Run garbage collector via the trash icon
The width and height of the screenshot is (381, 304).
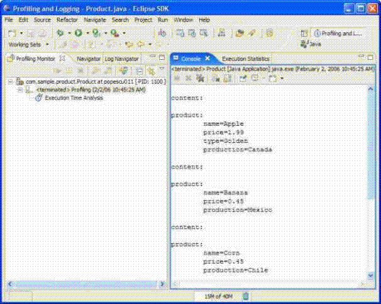246,296
